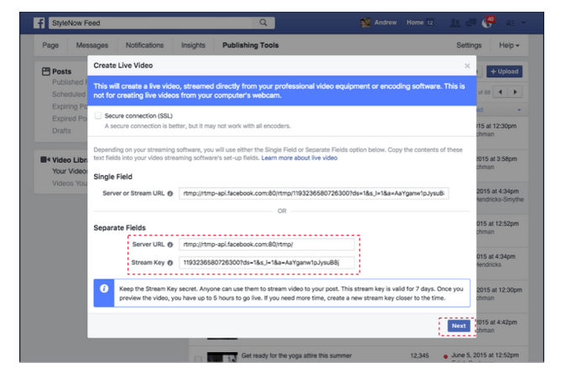This screenshot has height=383, width=582.
Task: Click the Upload button
Action: [x=504, y=71]
